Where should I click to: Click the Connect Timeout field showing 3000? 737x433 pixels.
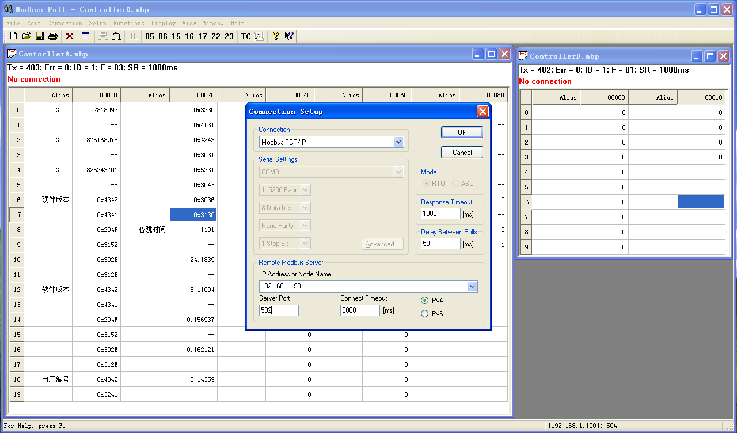point(360,310)
